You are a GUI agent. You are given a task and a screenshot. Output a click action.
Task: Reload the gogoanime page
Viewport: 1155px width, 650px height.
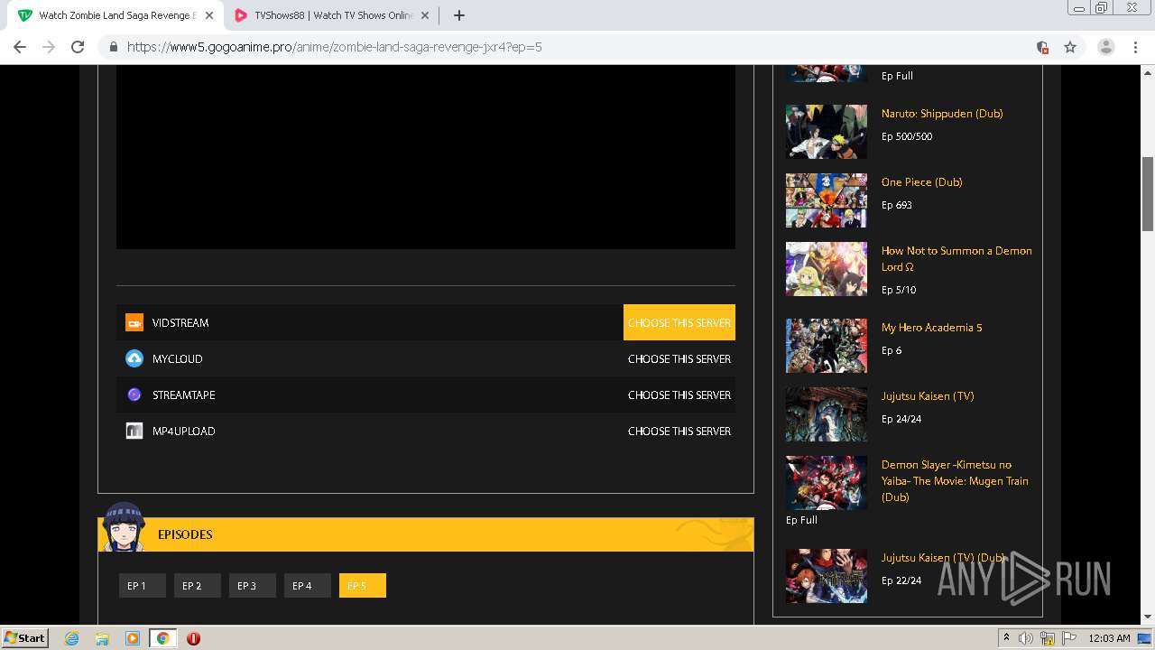(78, 47)
